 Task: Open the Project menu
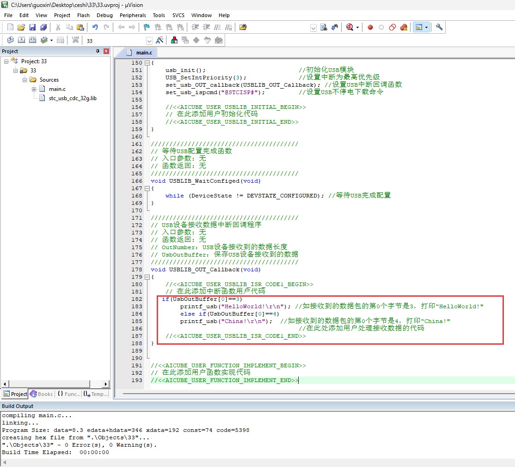[62, 15]
